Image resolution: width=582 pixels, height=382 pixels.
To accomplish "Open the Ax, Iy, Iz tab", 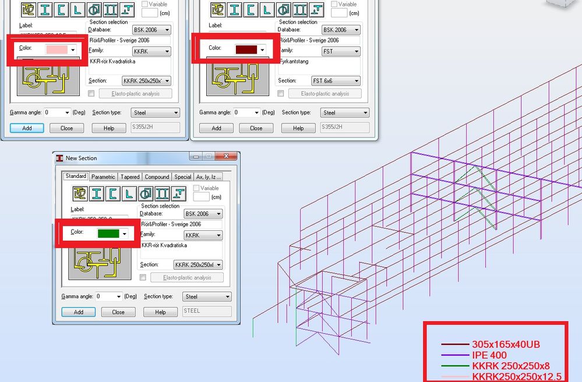I will tap(209, 177).
